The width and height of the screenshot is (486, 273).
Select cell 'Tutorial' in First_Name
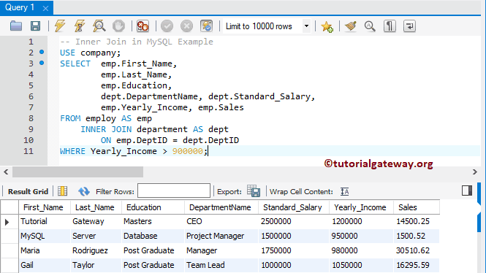click(45, 222)
